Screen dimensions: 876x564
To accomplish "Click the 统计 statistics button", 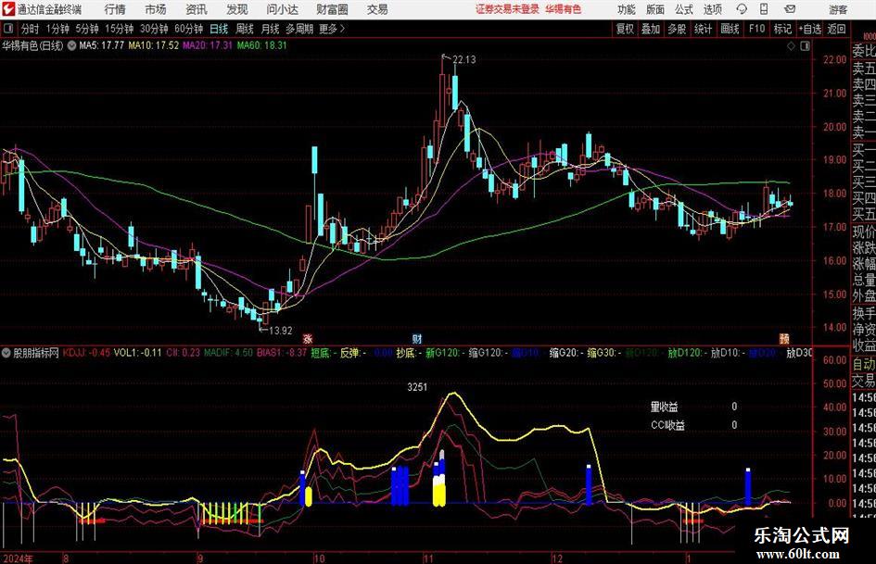I will [703, 29].
